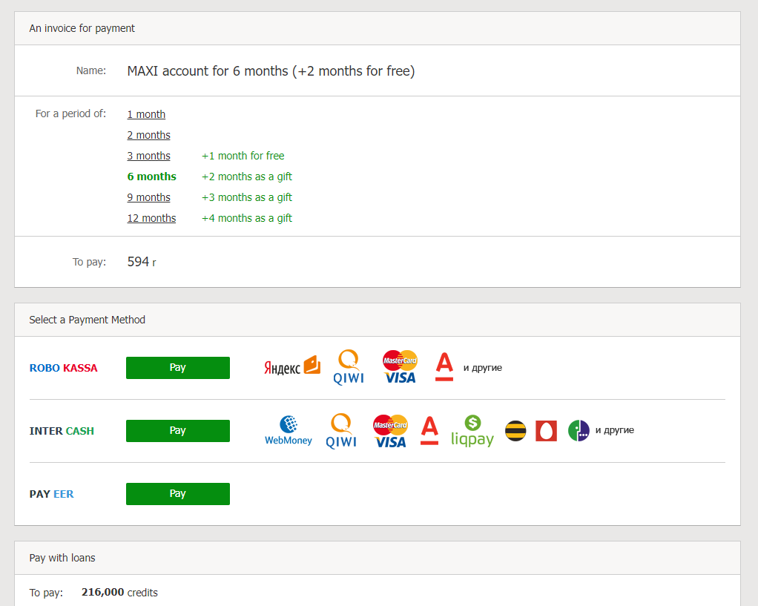Viewport: 758px width, 606px height.
Task: Click MasterCard Visa logo in Robokassa row
Action: tap(400, 367)
